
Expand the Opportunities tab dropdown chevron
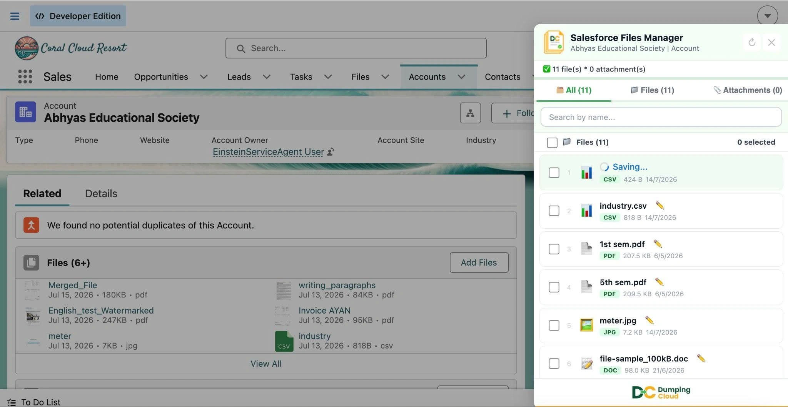[204, 77]
